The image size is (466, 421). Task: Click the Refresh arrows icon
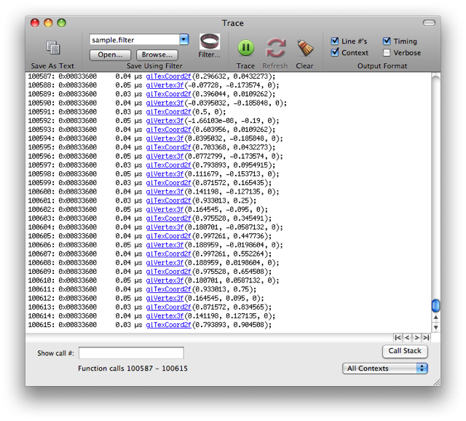275,48
